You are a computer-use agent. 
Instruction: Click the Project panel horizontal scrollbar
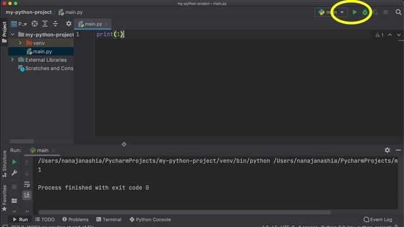point(21,141)
